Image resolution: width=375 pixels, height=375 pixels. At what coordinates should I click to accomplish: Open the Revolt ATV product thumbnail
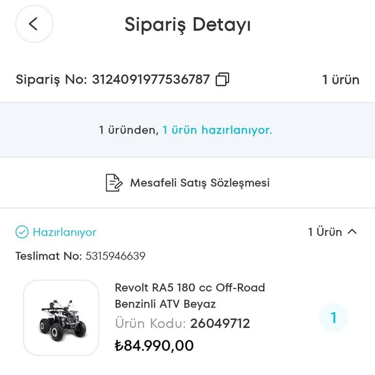click(61, 318)
